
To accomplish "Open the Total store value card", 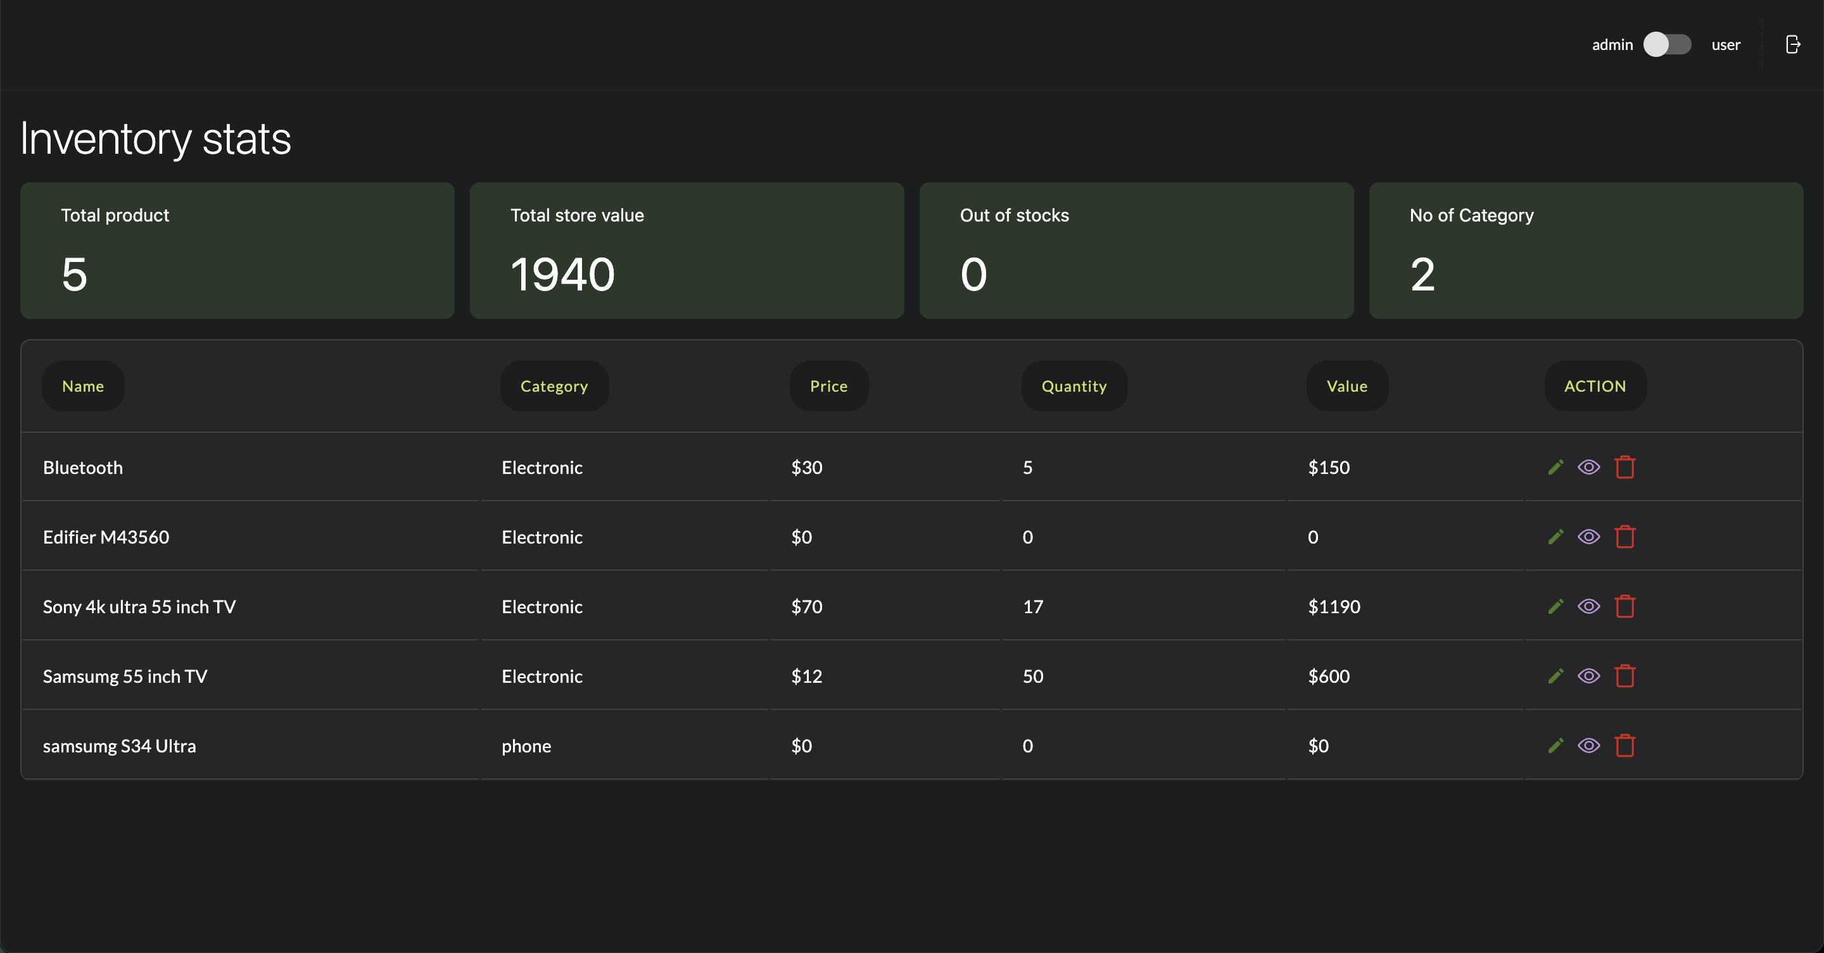I will [686, 251].
